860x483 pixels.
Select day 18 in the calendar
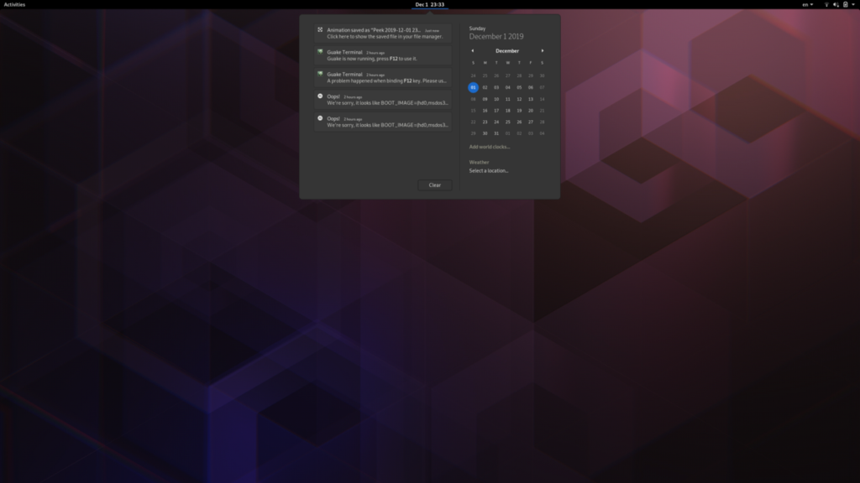tap(508, 111)
